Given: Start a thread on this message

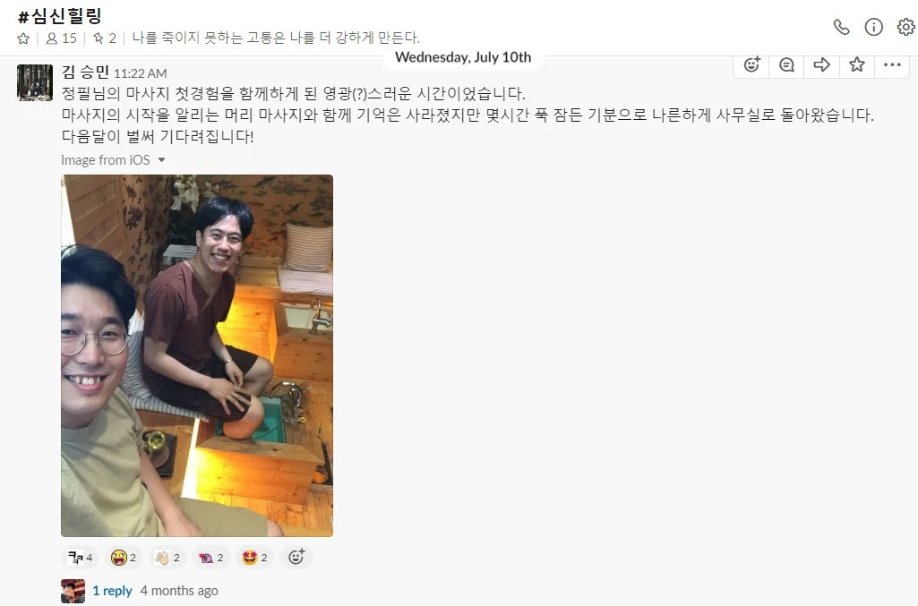Looking at the screenshot, I should [x=786, y=64].
